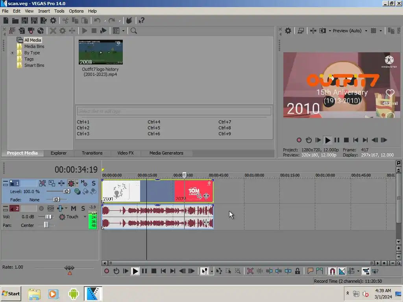Click the What's This help icon
Screen dimensions: 403x302
click(142, 20)
